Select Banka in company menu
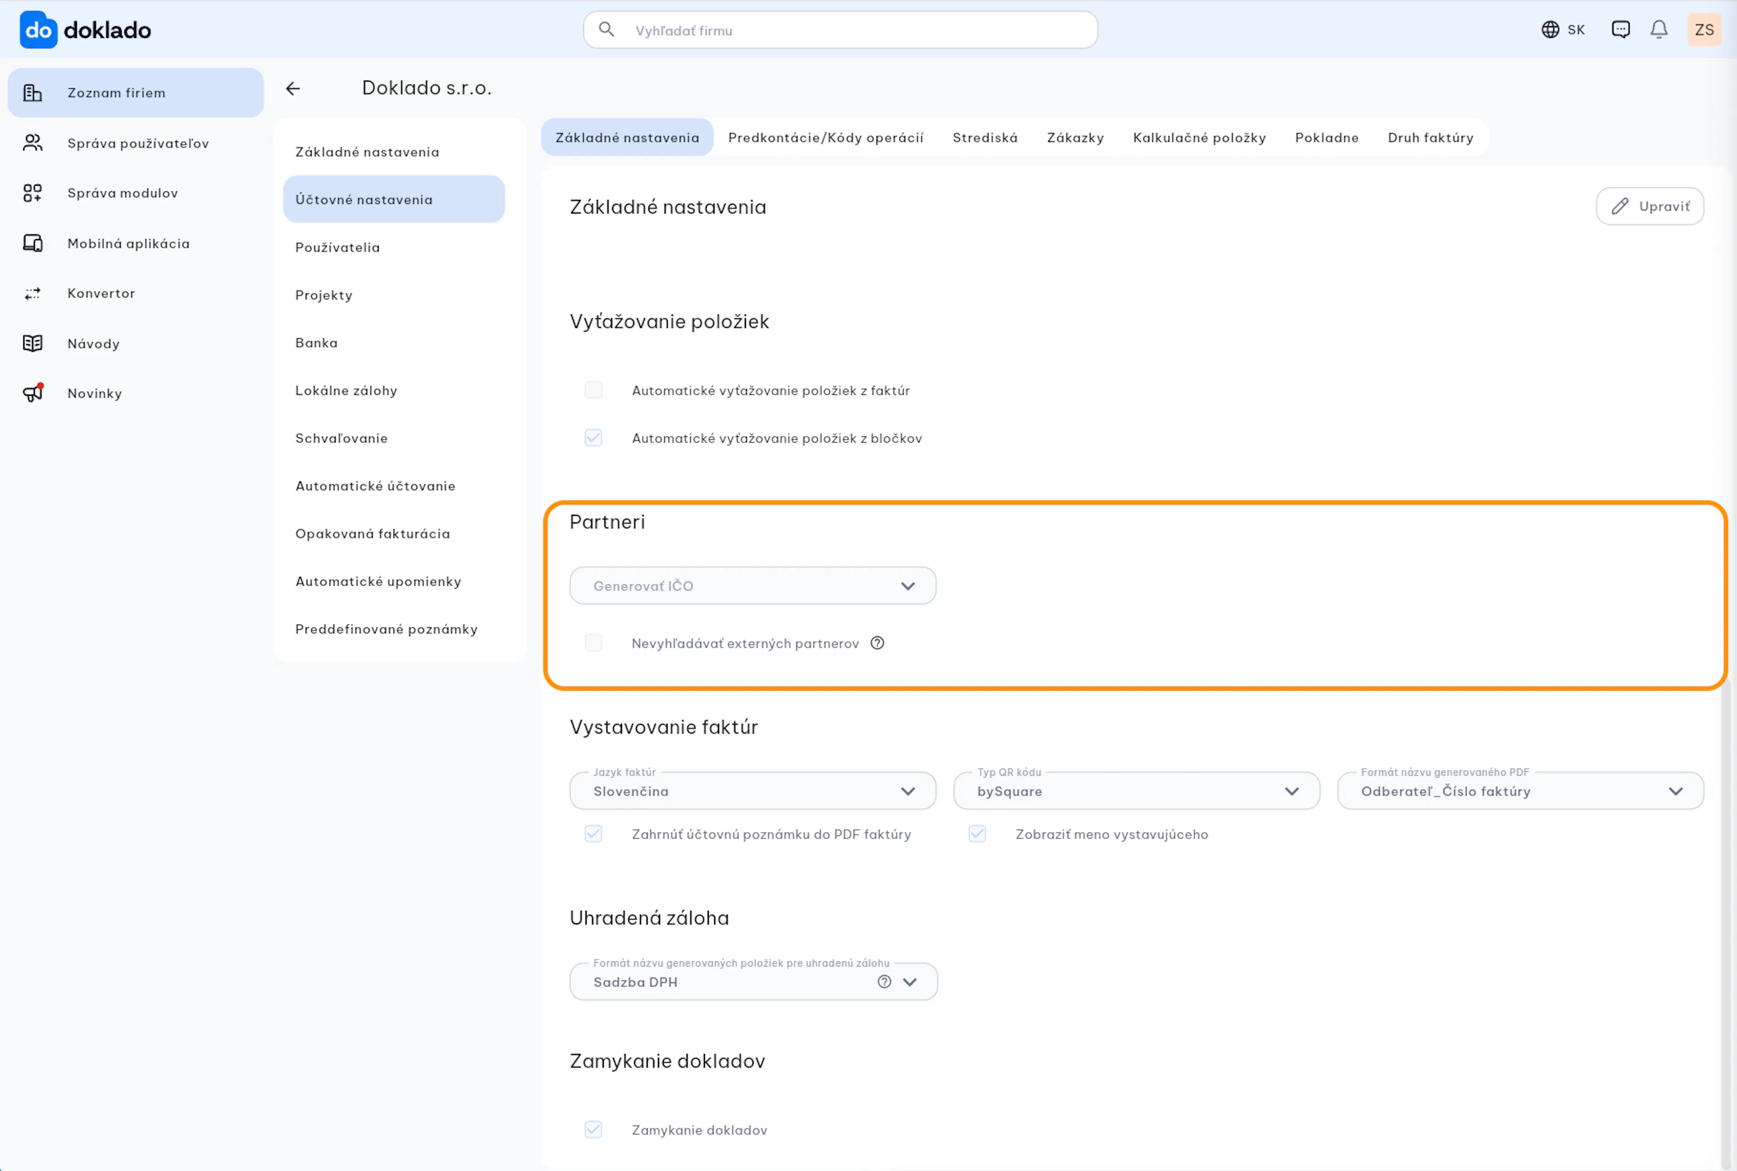 pos(394,343)
